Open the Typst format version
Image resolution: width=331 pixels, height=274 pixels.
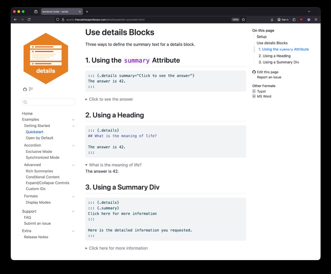click(x=261, y=91)
